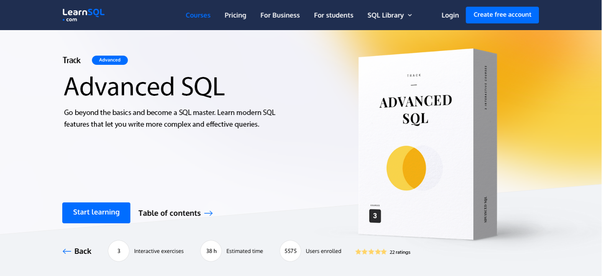This screenshot has width=602, height=276.
Task: Click the 3 interactive exercises circle
Action: pyautogui.click(x=119, y=251)
